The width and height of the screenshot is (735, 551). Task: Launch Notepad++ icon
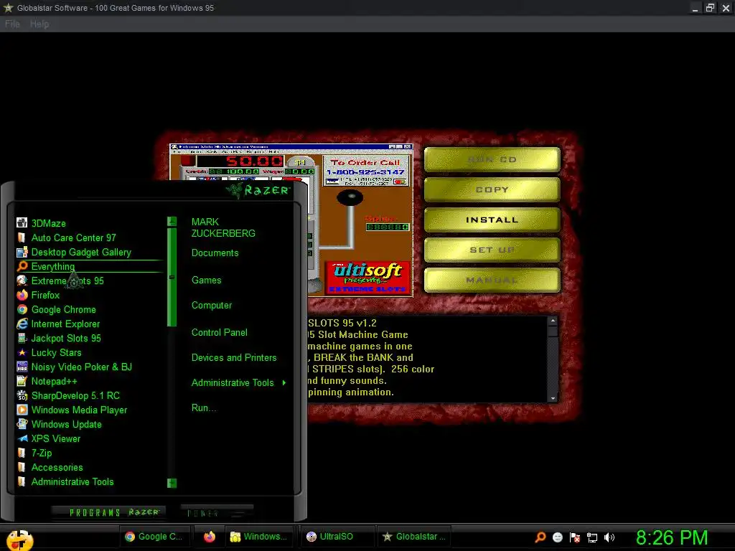[22, 382]
